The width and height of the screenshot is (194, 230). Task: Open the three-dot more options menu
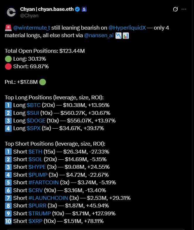pos(184,9)
